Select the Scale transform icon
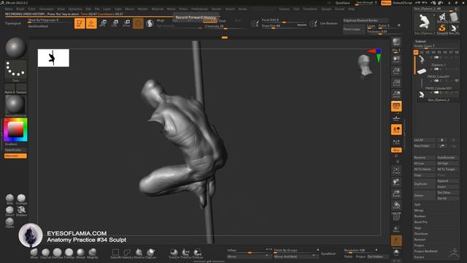 (x=115, y=23)
